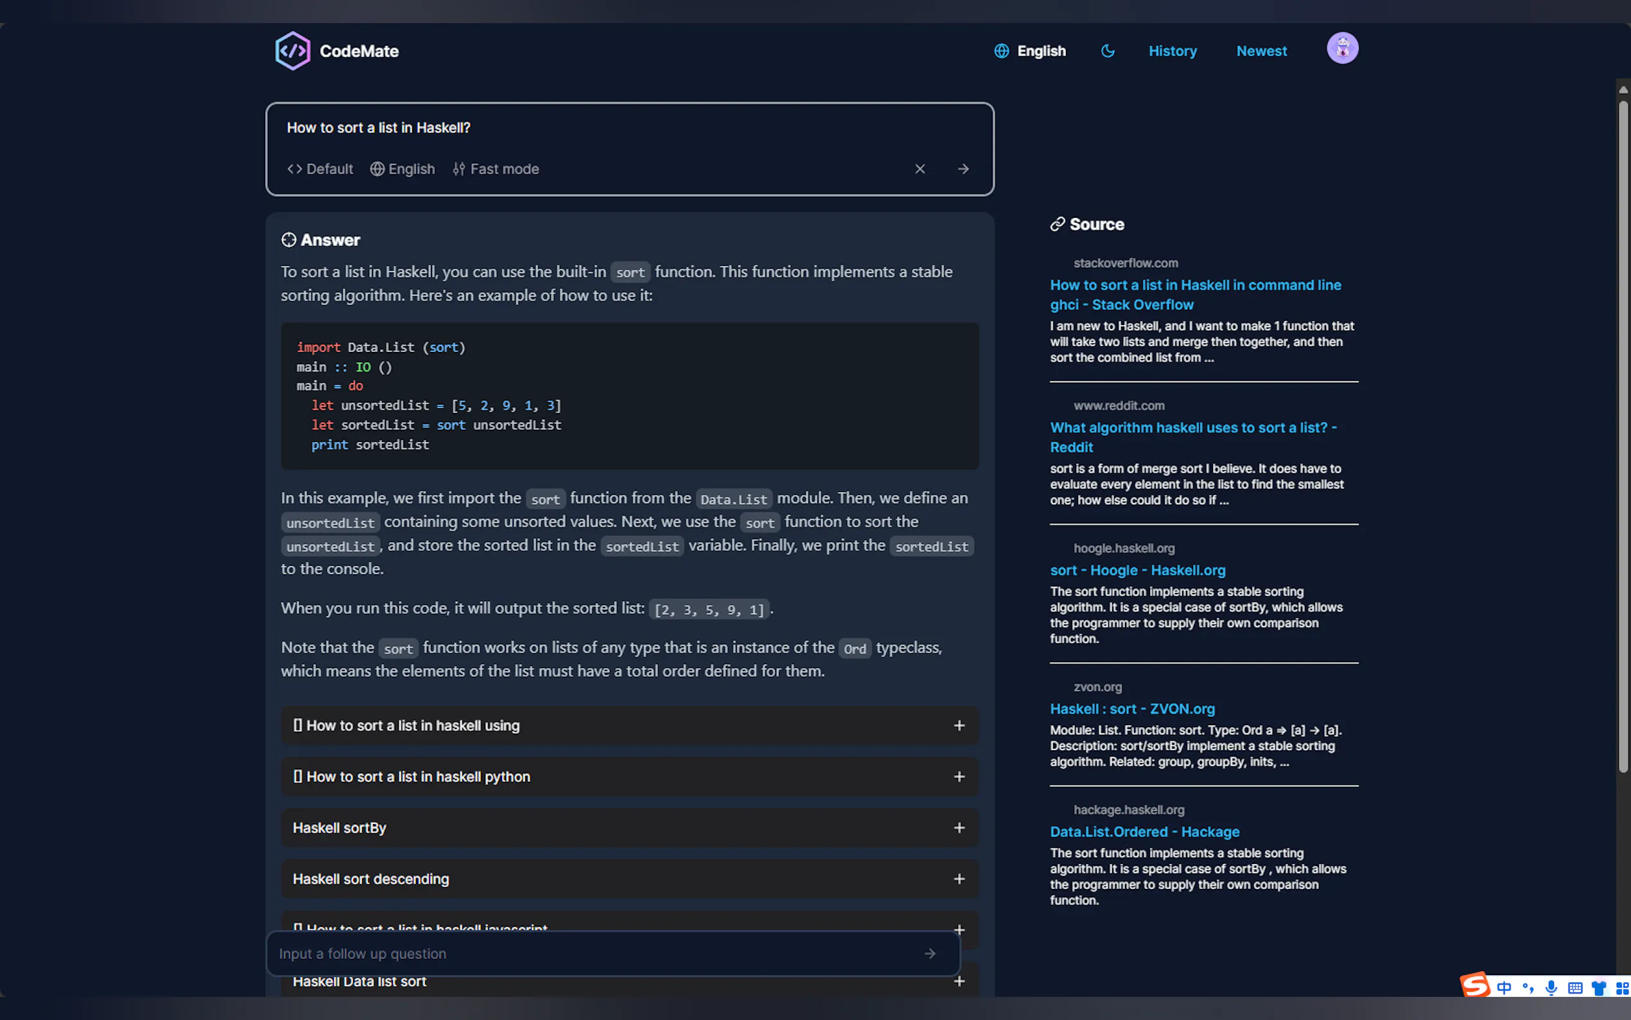The width and height of the screenshot is (1631, 1020).
Task: Toggle dark mode with the moon icon
Action: point(1107,51)
